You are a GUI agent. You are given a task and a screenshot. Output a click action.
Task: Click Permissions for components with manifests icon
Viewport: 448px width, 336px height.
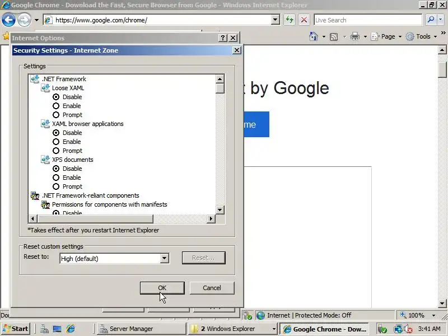click(x=45, y=204)
